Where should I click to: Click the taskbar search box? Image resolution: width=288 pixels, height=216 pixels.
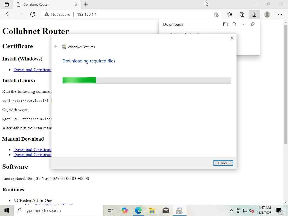point(58,210)
